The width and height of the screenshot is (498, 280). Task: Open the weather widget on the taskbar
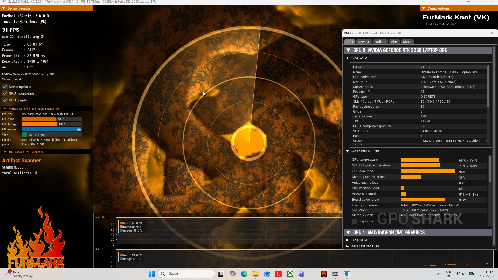[19, 274]
